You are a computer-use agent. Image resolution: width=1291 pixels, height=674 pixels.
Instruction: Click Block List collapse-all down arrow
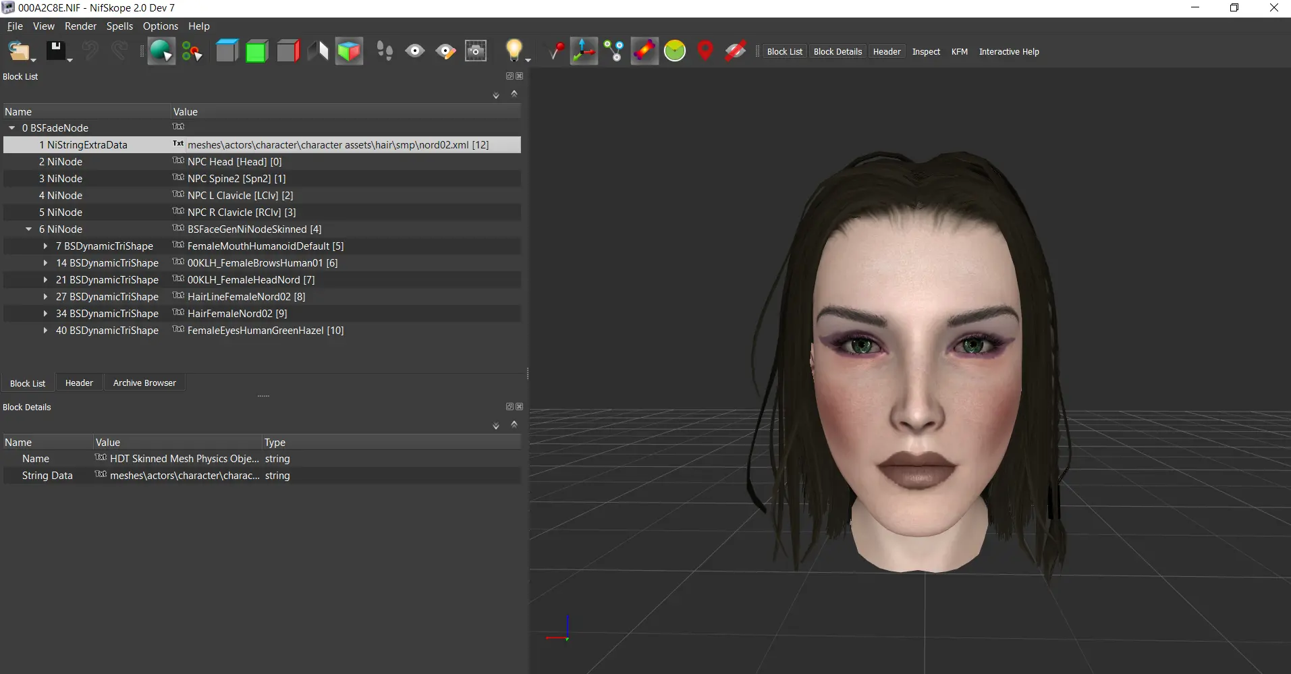click(496, 95)
